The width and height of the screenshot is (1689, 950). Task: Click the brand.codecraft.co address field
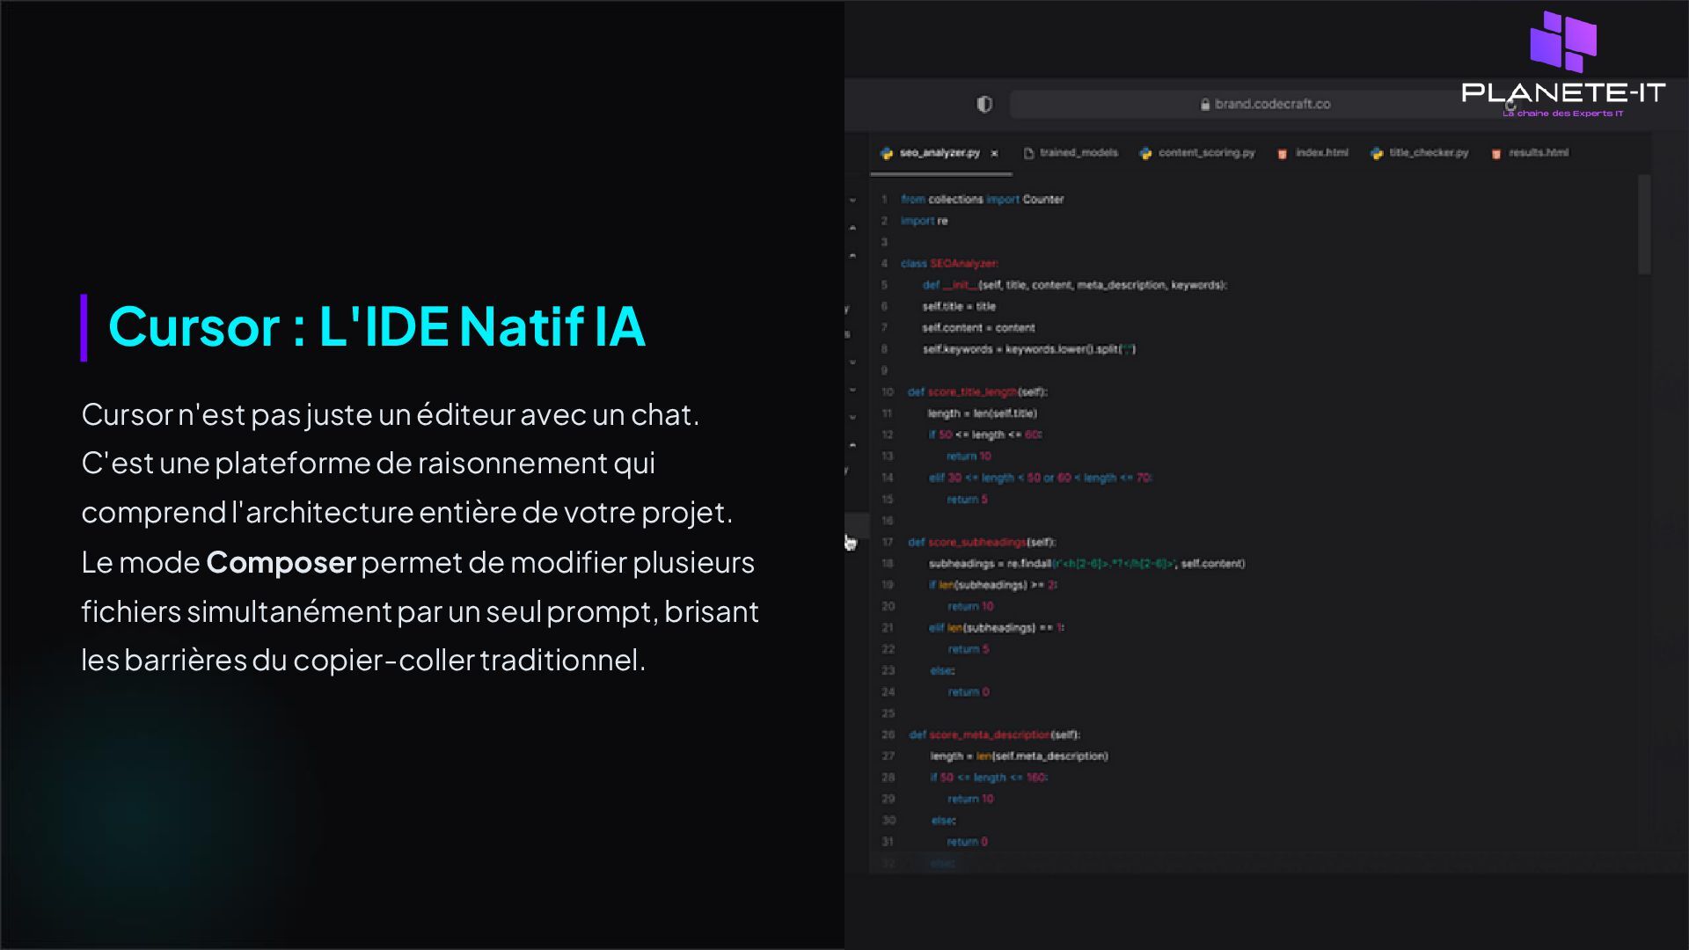[x=1271, y=105]
